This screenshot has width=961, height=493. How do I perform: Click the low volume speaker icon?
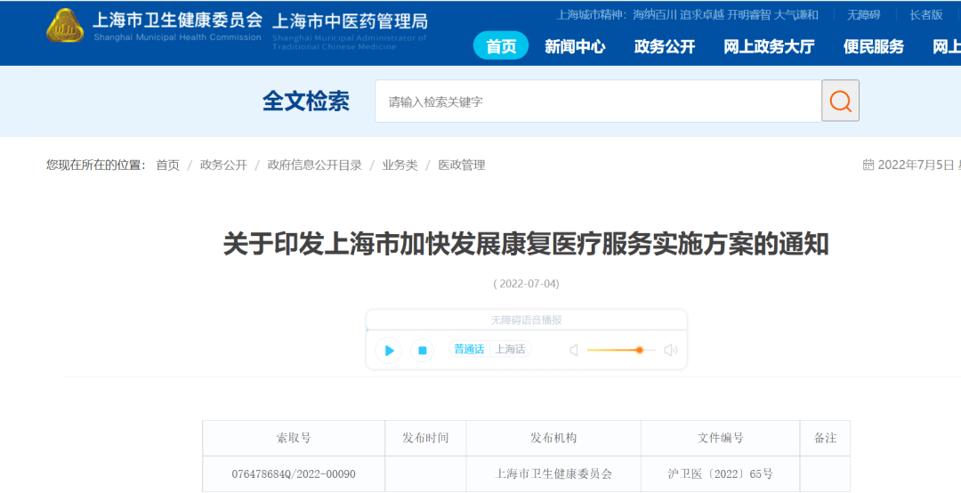pyautogui.click(x=574, y=351)
